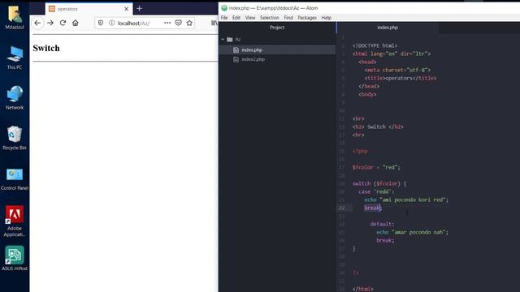Open Atom View menu
This screenshot has width=520, height=292.
click(x=250, y=18)
